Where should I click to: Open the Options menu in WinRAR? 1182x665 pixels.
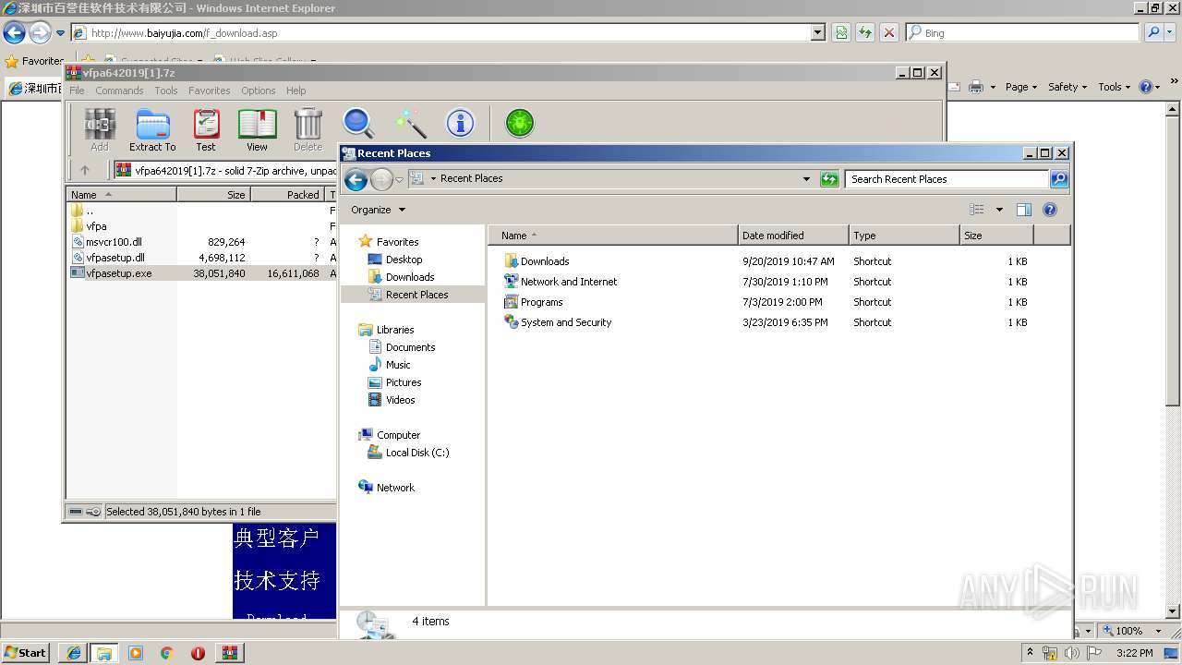point(259,91)
